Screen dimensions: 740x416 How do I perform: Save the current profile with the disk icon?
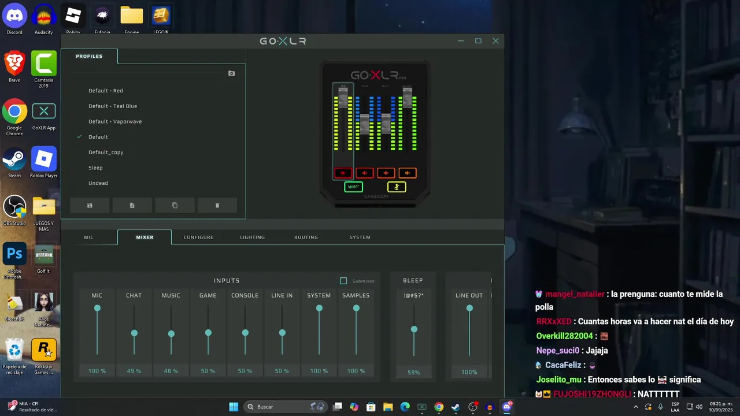[x=90, y=205]
